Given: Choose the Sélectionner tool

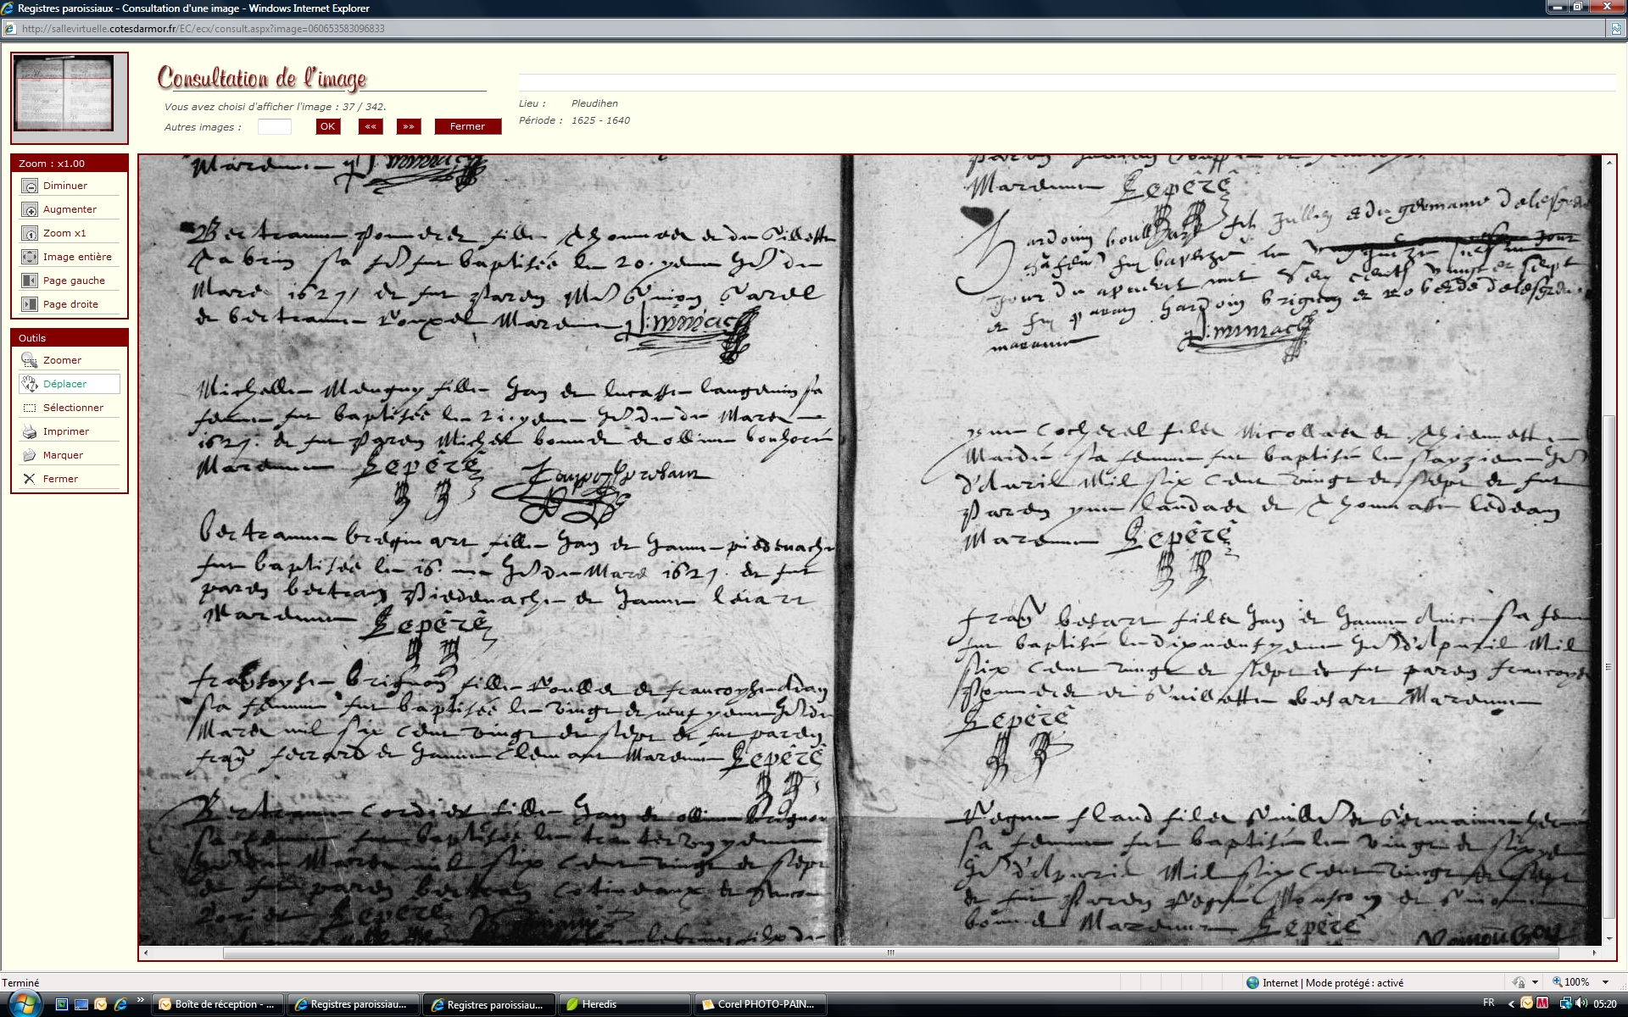Looking at the screenshot, I should tap(30, 408).
